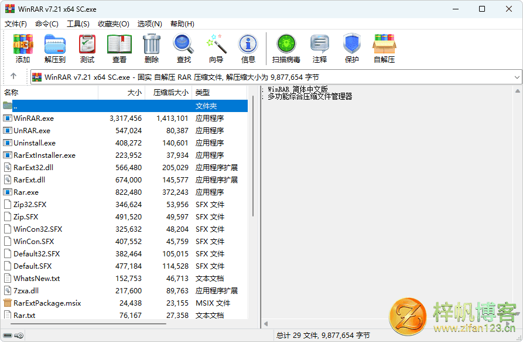The height and width of the screenshot is (342, 523).
Task: Select the RarExtInstaller.exe row
Action: pos(125,155)
